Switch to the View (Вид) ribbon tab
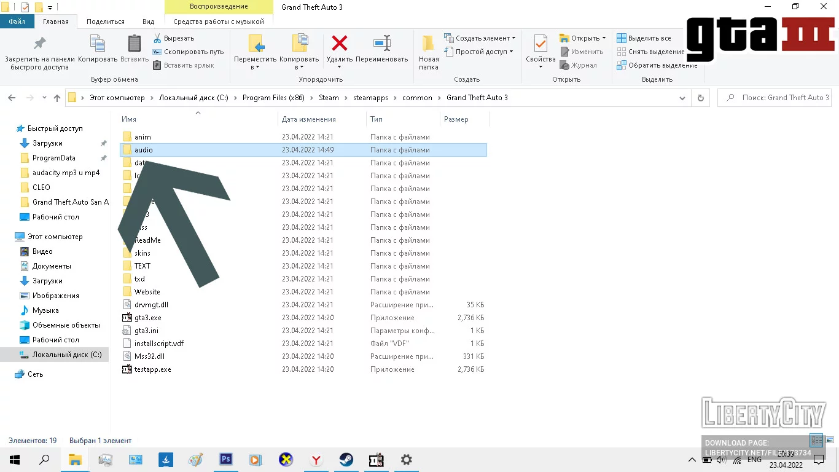Image resolution: width=839 pixels, height=472 pixels. [148, 22]
